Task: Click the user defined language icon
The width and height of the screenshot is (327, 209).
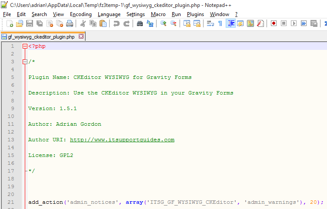Action: tap(240, 23)
